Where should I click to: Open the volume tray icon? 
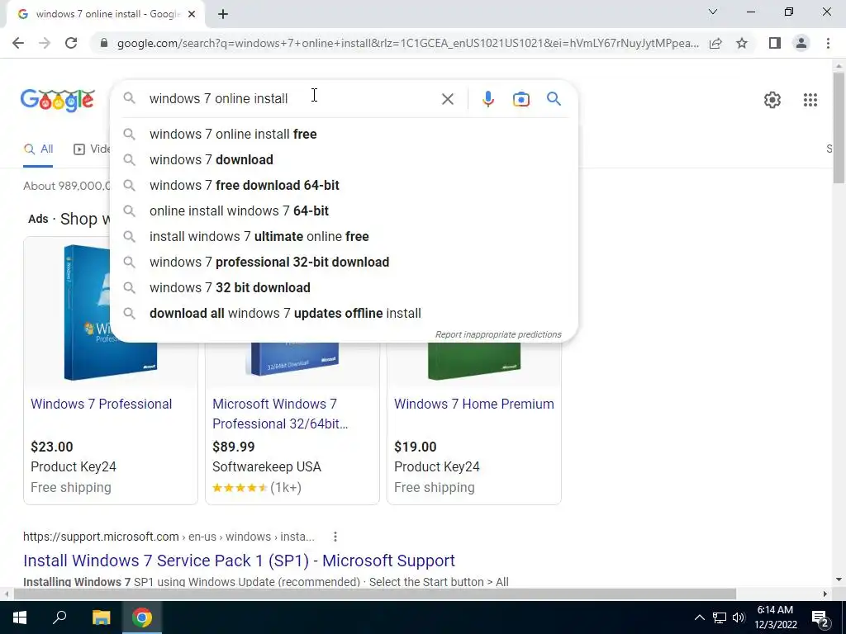739,617
